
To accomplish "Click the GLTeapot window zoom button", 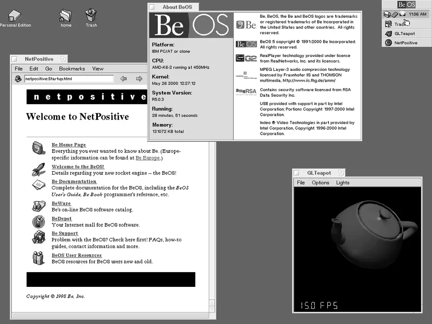I will click(341, 173).
